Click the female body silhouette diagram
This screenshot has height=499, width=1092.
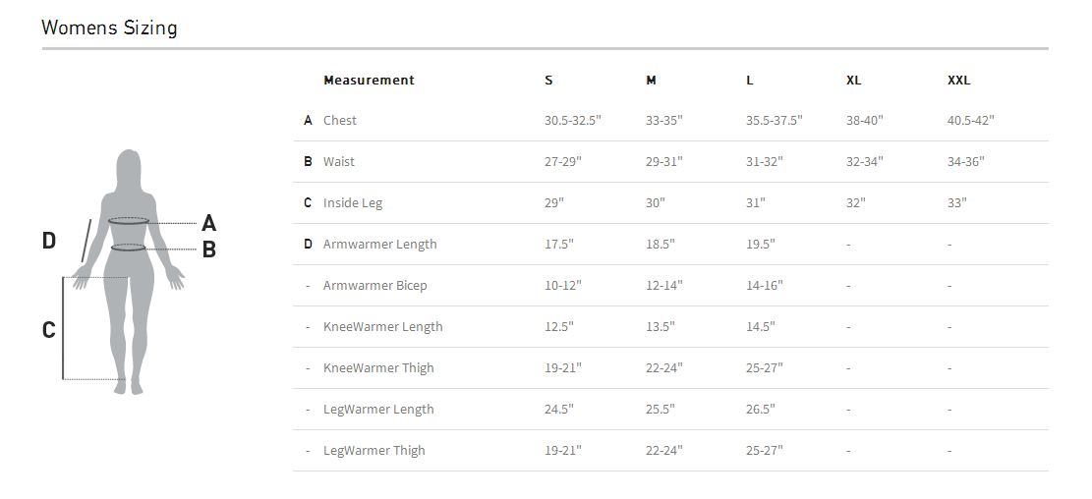129,270
